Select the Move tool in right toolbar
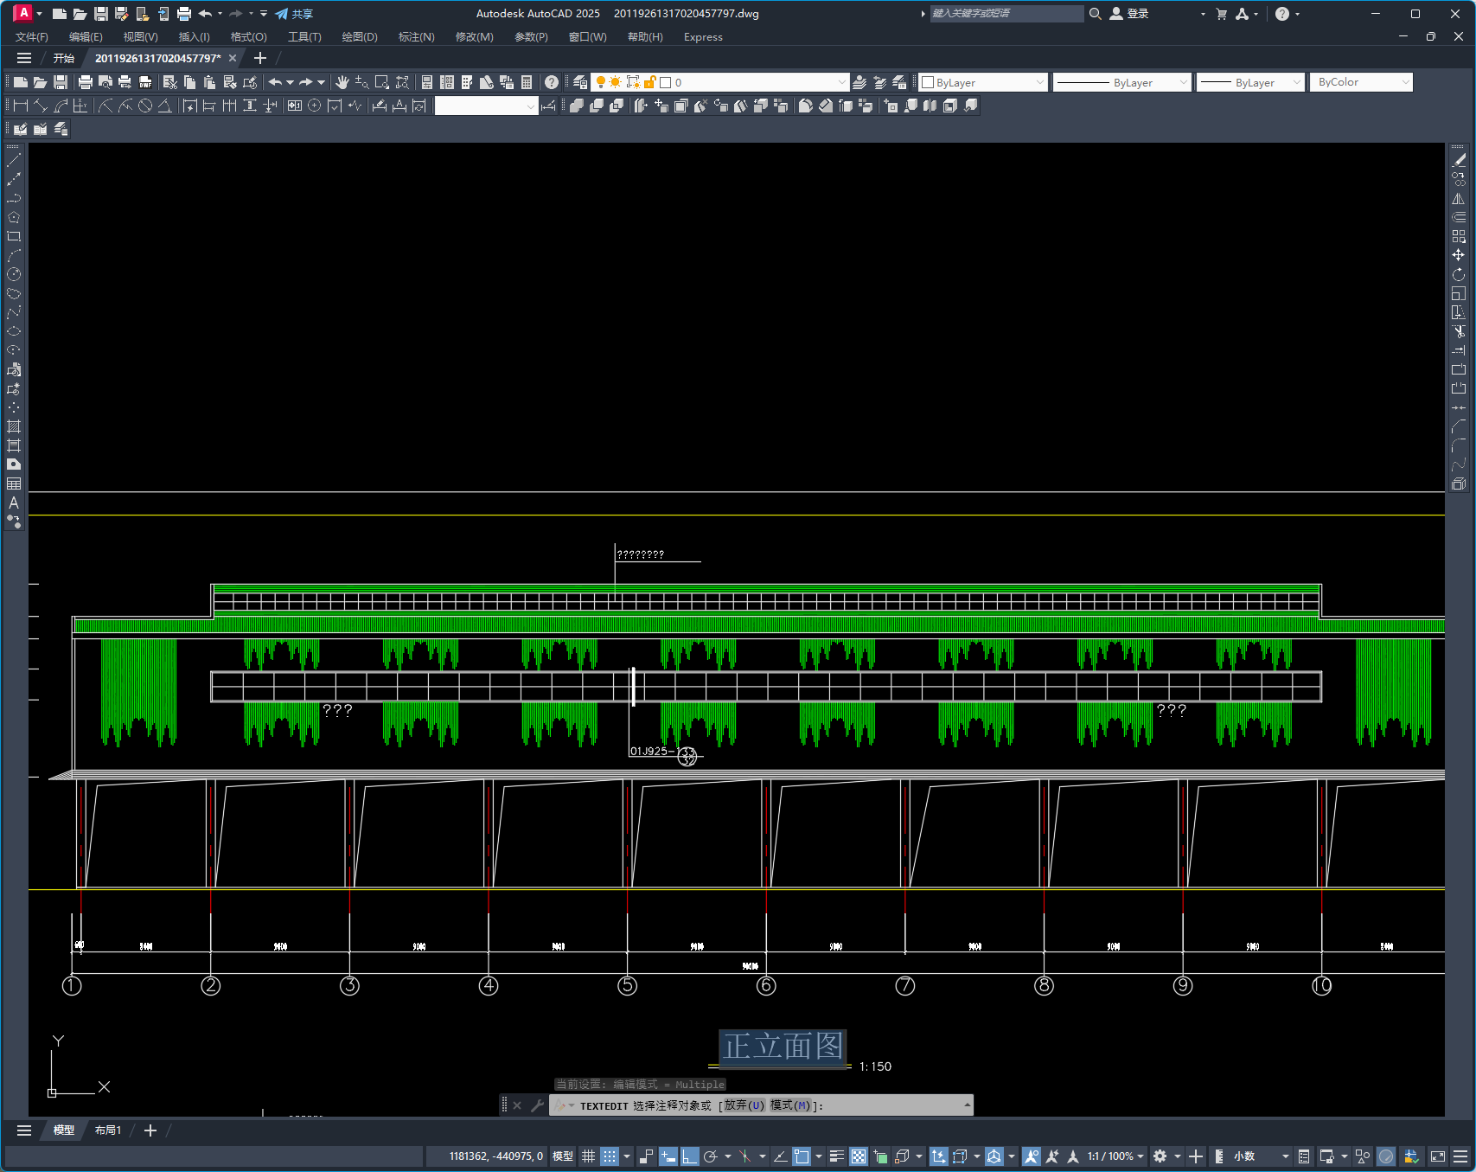Viewport: 1476px width, 1172px height. coord(1459,255)
